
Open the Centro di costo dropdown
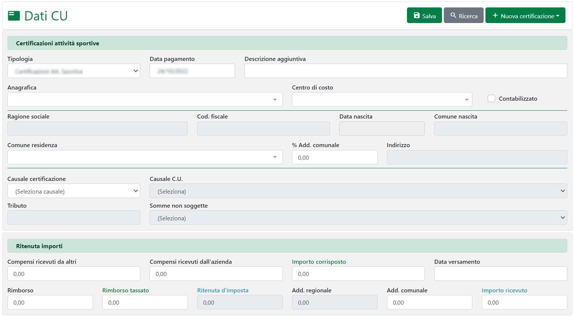tap(382, 100)
